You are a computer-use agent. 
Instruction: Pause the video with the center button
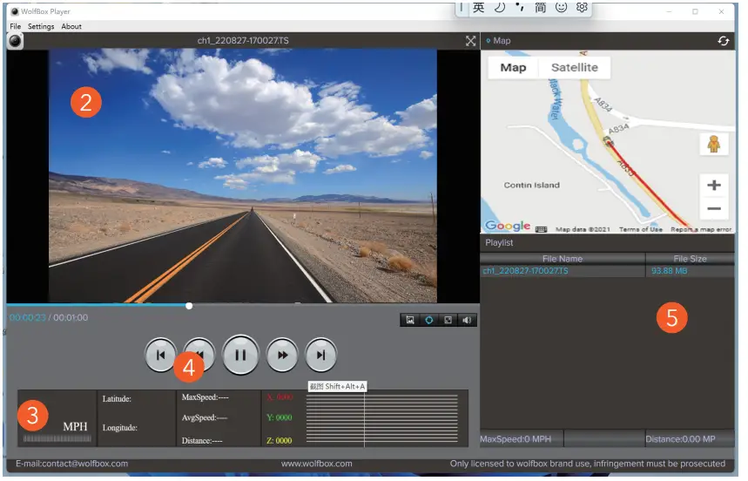coord(241,355)
